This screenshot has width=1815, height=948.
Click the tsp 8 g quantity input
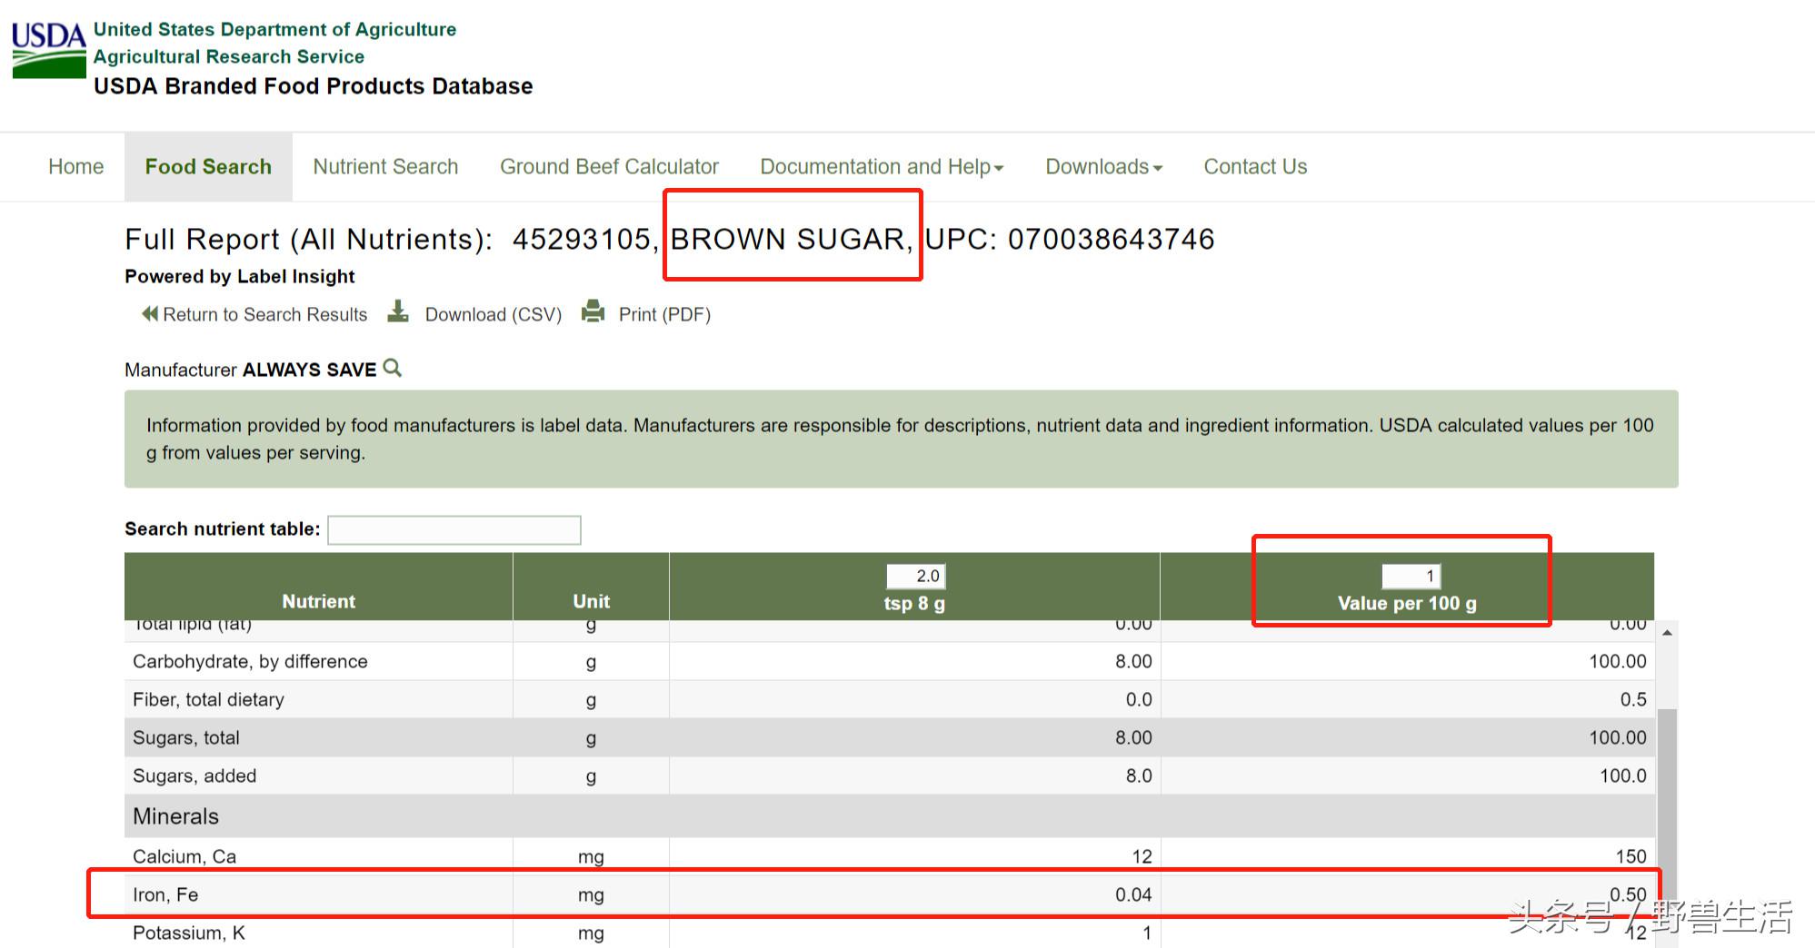click(x=915, y=577)
